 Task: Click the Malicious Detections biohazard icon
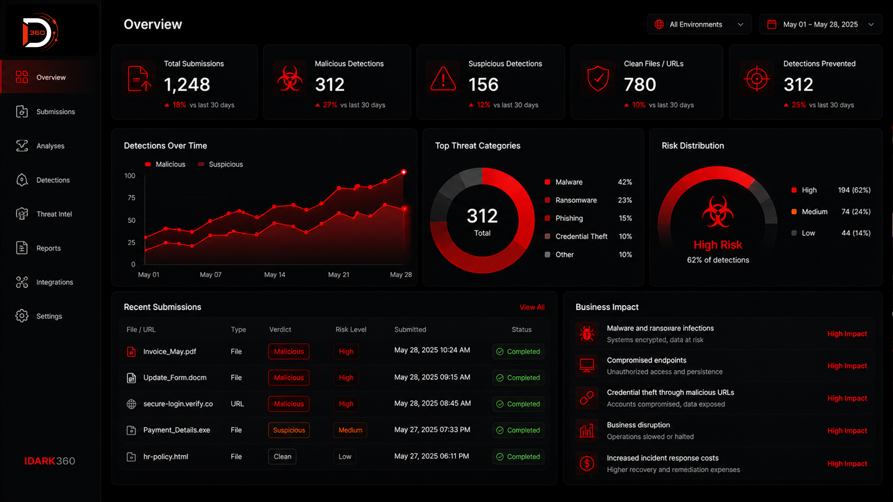point(290,79)
